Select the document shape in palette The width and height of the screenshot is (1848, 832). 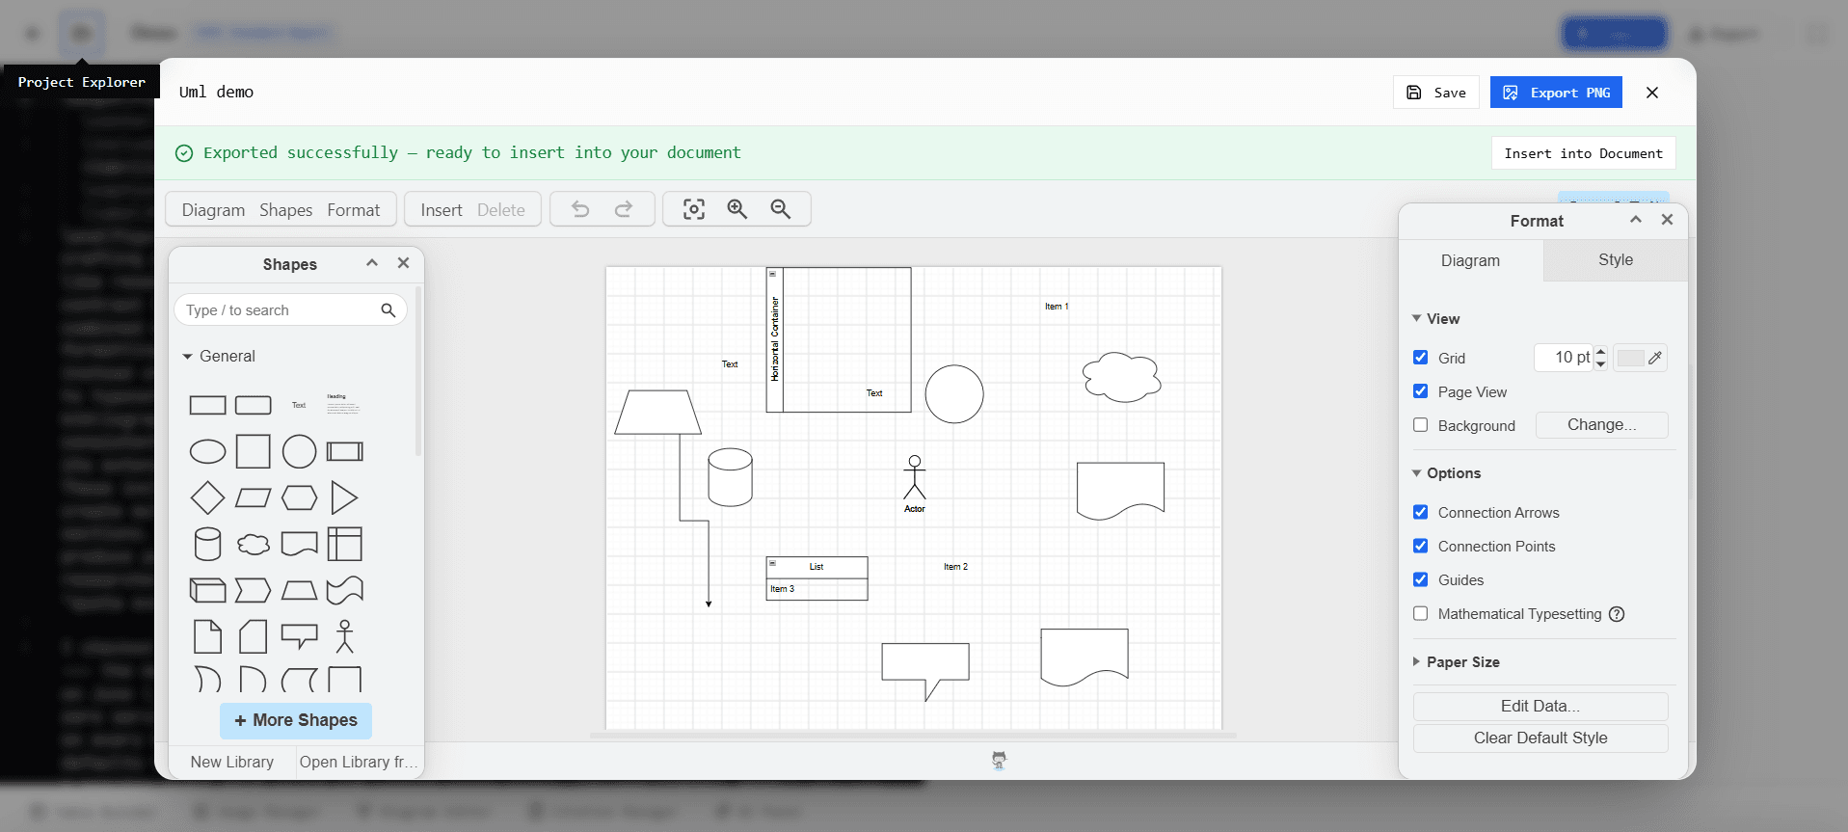pyautogui.click(x=299, y=544)
